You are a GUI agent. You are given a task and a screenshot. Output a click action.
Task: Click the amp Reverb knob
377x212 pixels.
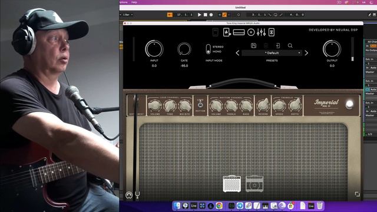pos(263,105)
